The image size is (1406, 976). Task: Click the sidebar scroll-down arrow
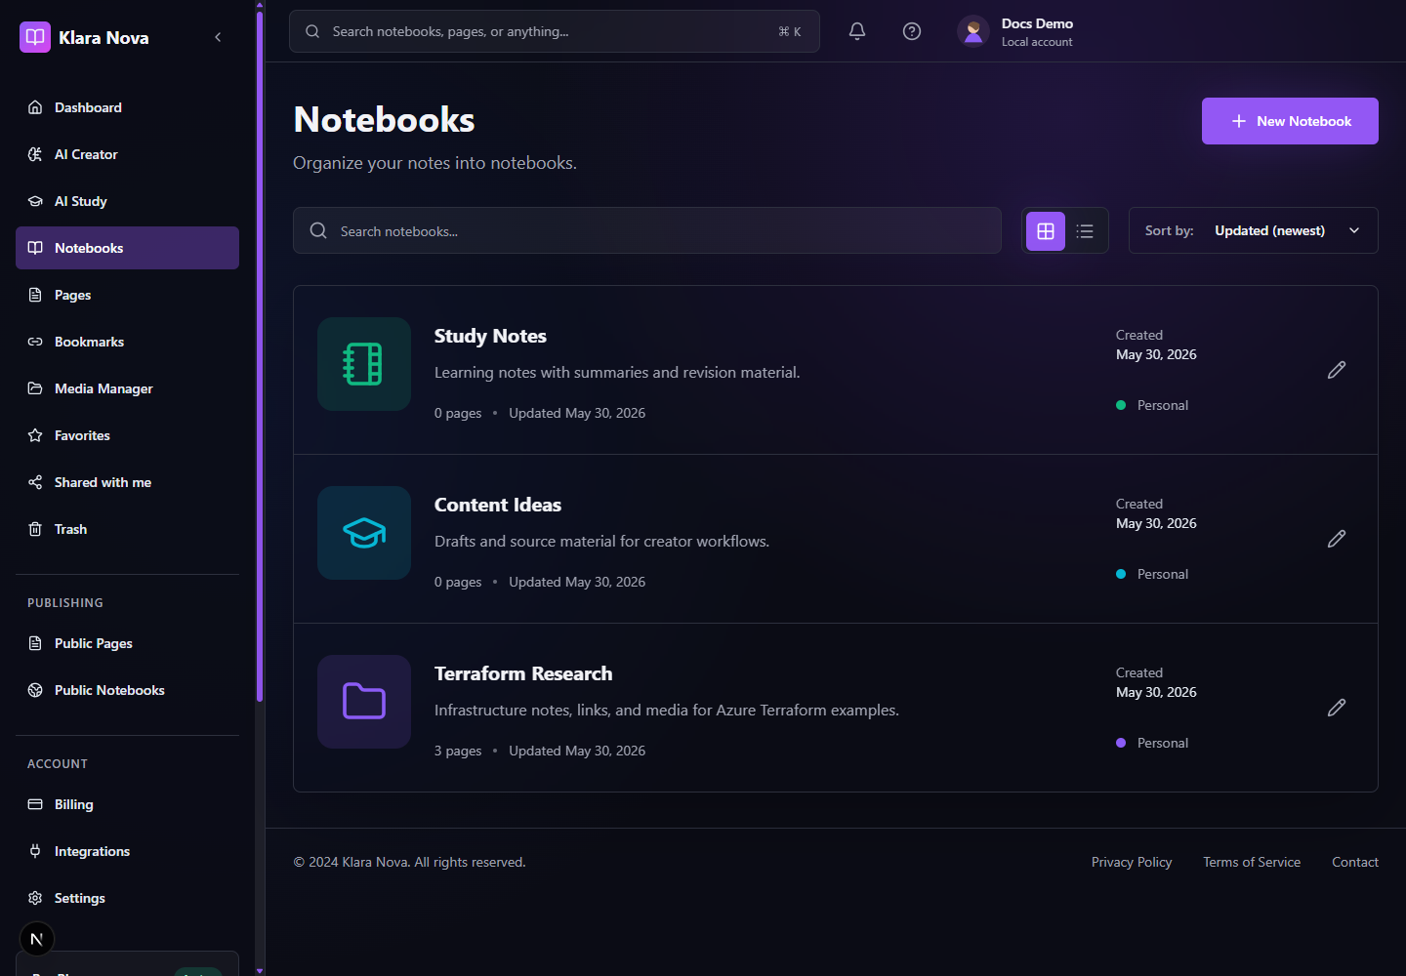[x=260, y=971]
